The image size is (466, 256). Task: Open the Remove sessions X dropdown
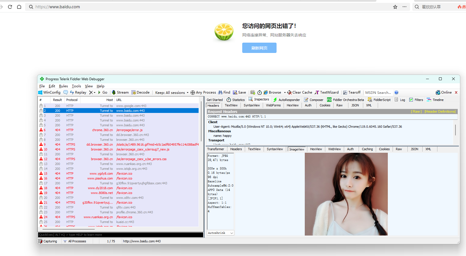[x=92, y=92]
